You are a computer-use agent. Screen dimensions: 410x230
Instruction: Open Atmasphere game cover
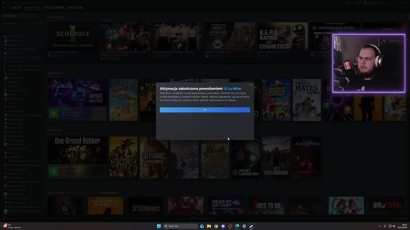307,157
